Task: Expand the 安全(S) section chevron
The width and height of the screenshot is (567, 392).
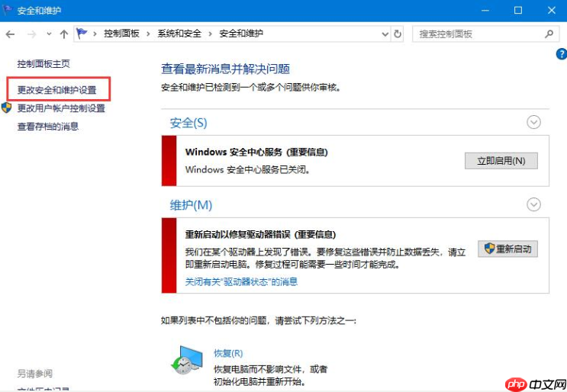Action: tap(533, 122)
